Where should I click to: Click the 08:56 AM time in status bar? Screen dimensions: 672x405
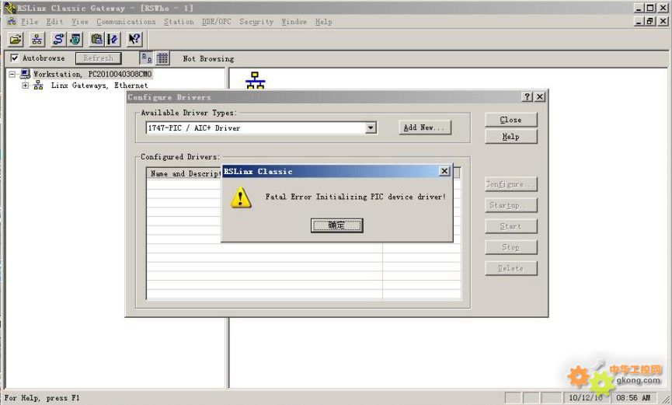point(633,398)
